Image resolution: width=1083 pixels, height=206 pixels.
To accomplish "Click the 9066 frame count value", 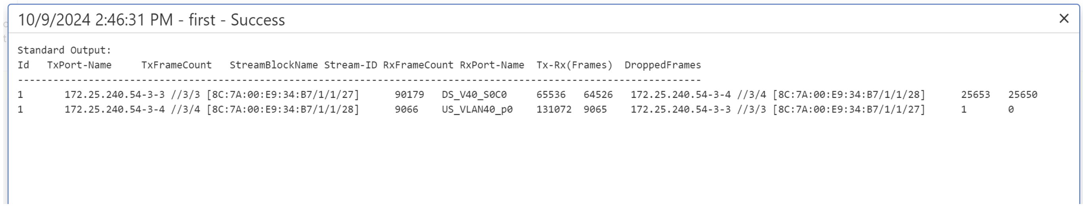I will click(406, 110).
